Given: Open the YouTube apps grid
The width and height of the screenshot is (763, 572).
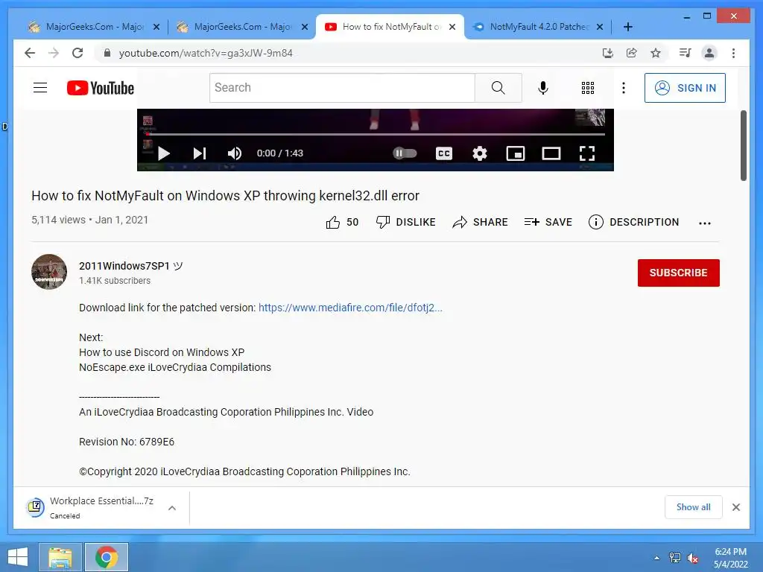Looking at the screenshot, I should tap(588, 88).
